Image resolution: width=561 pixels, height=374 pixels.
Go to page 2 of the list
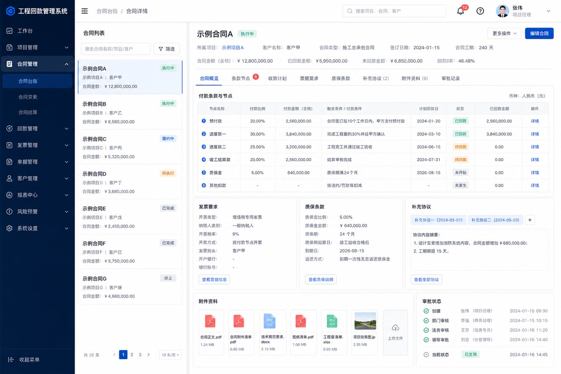coord(132,355)
